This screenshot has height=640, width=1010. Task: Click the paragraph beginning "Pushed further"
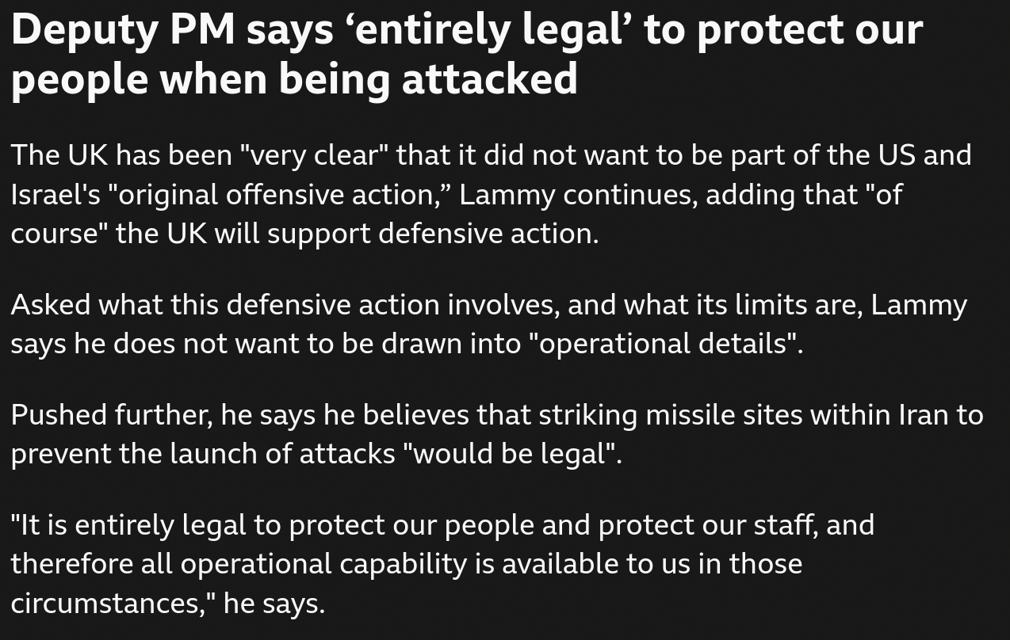tap(496, 434)
